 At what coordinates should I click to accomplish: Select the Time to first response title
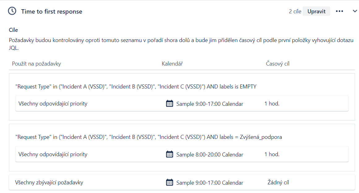point(52,11)
